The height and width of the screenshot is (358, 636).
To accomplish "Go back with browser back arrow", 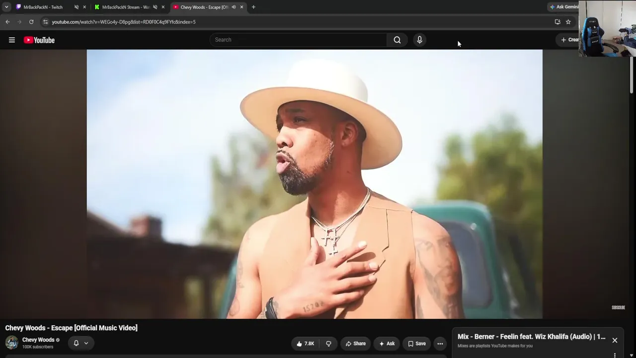I will tap(7, 22).
